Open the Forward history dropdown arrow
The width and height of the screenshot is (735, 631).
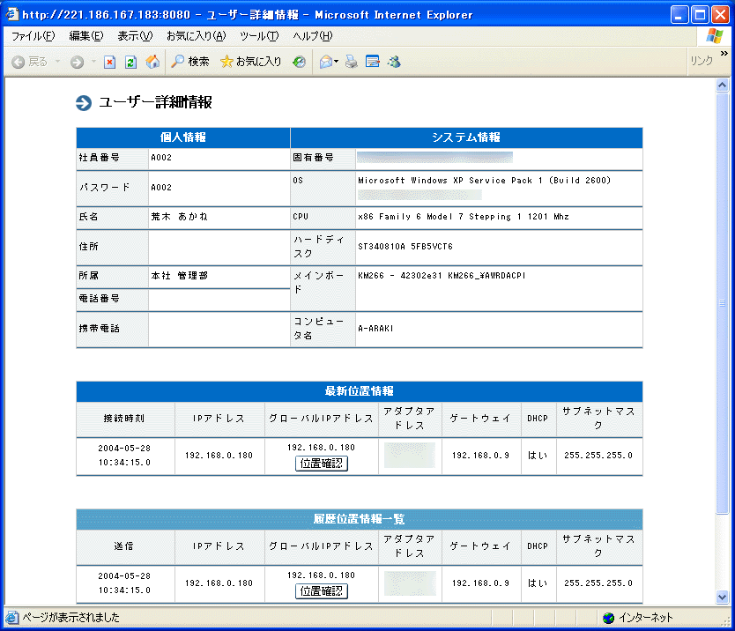coord(93,62)
